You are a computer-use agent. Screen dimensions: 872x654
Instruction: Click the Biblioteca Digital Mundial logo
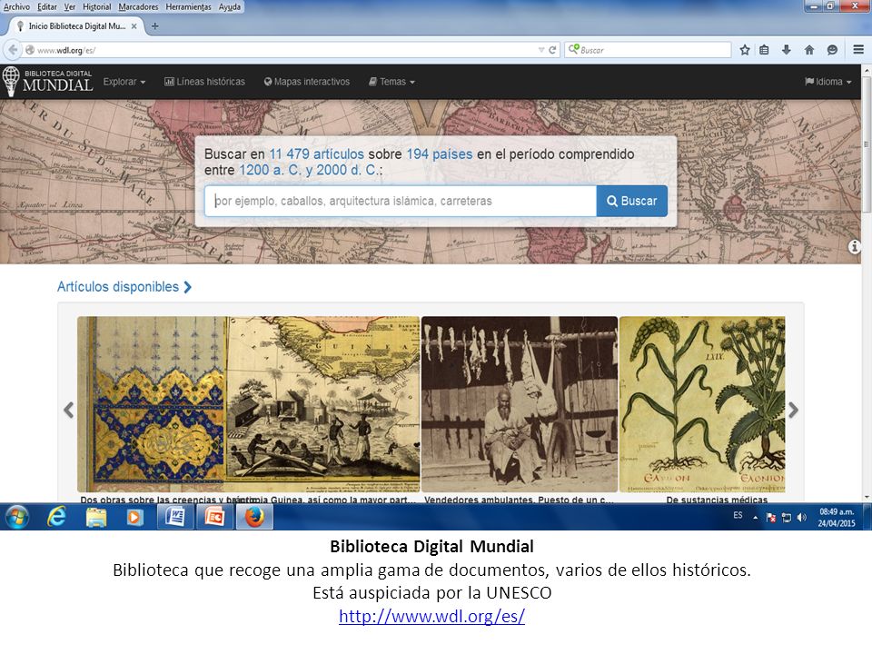point(47,81)
